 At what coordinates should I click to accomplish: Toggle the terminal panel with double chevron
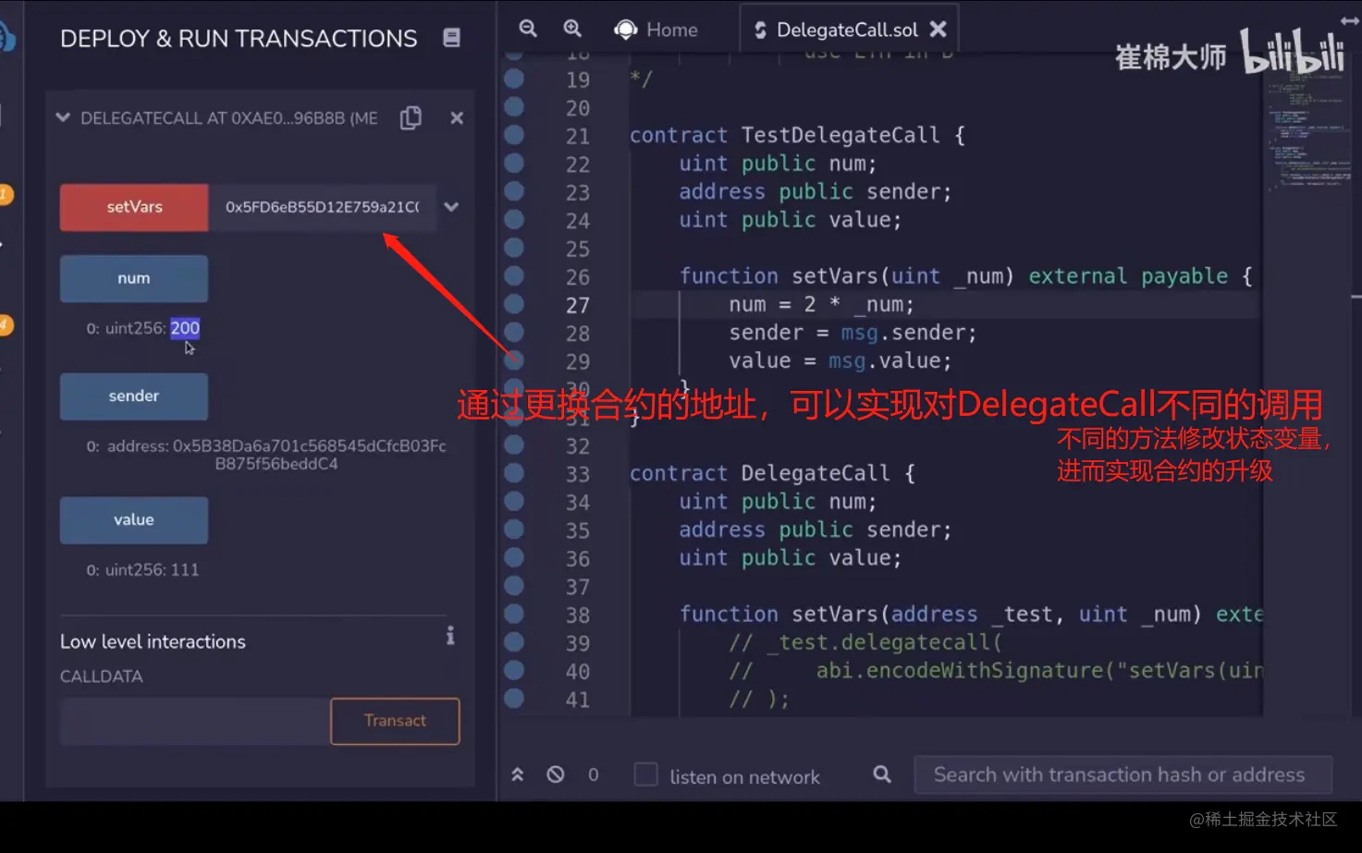(x=518, y=774)
